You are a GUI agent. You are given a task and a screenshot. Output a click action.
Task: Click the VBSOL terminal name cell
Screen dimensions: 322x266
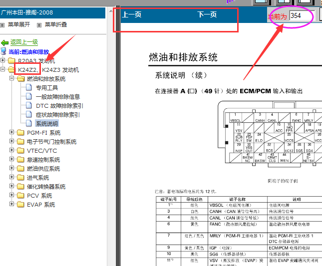tap(238, 205)
